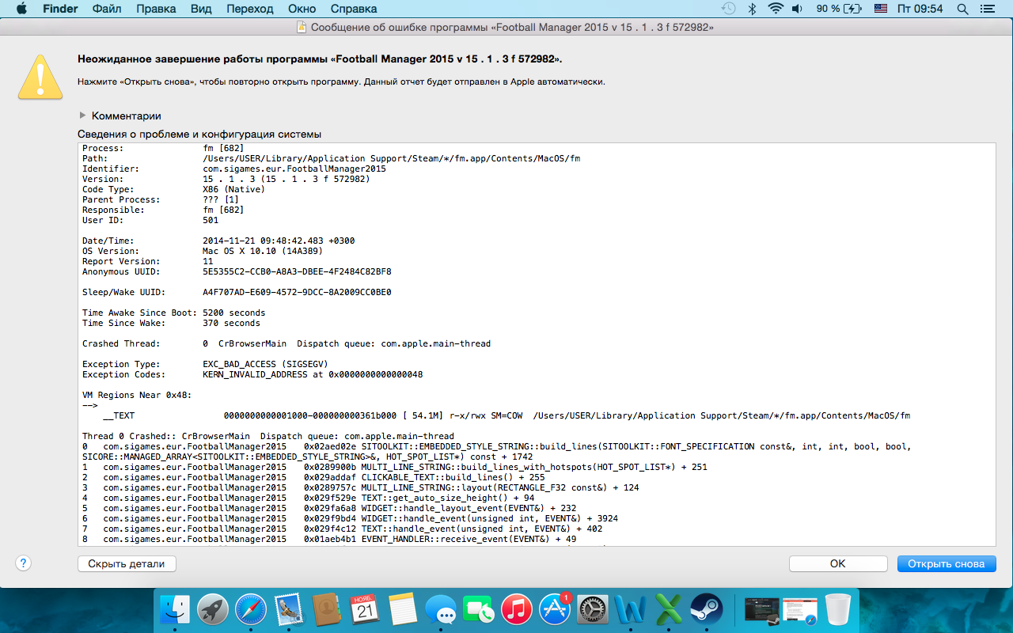Open the Справка menu
Image resolution: width=1013 pixels, height=633 pixels.
(x=354, y=9)
